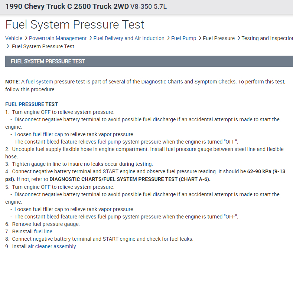Select the Fuel Pump breadcrumb link

click(184, 38)
